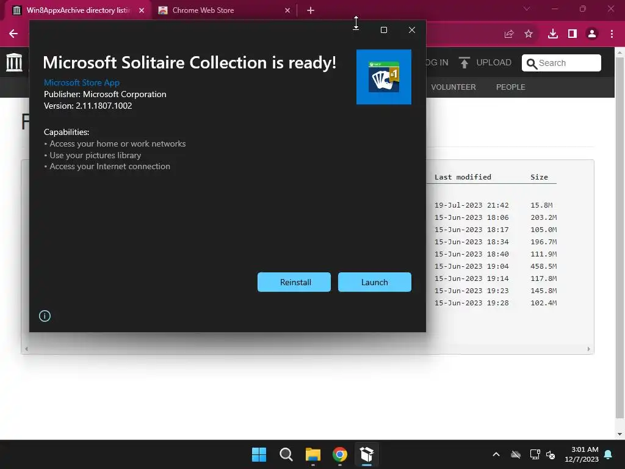Click the OneDrive tray icon
625x469 pixels.
coord(516,454)
